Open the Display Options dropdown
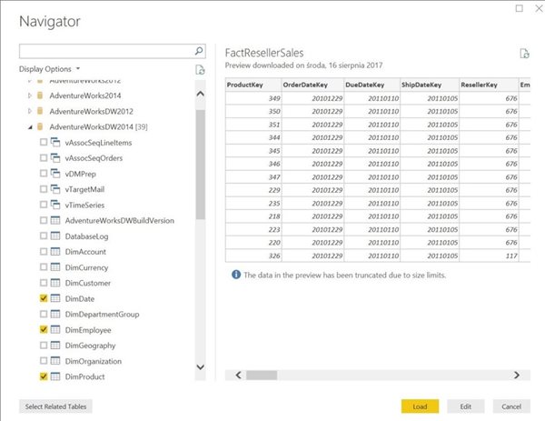Viewport: 545px width, 421px height. (49, 69)
